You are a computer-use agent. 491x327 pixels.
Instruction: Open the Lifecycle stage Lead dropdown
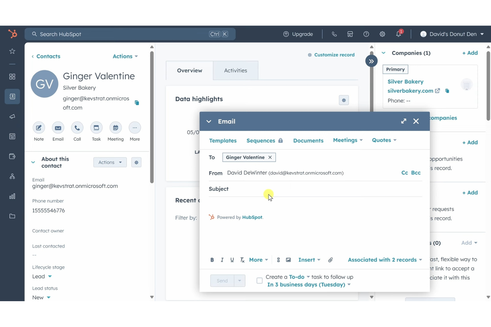pyautogui.click(x=42, y=276)
